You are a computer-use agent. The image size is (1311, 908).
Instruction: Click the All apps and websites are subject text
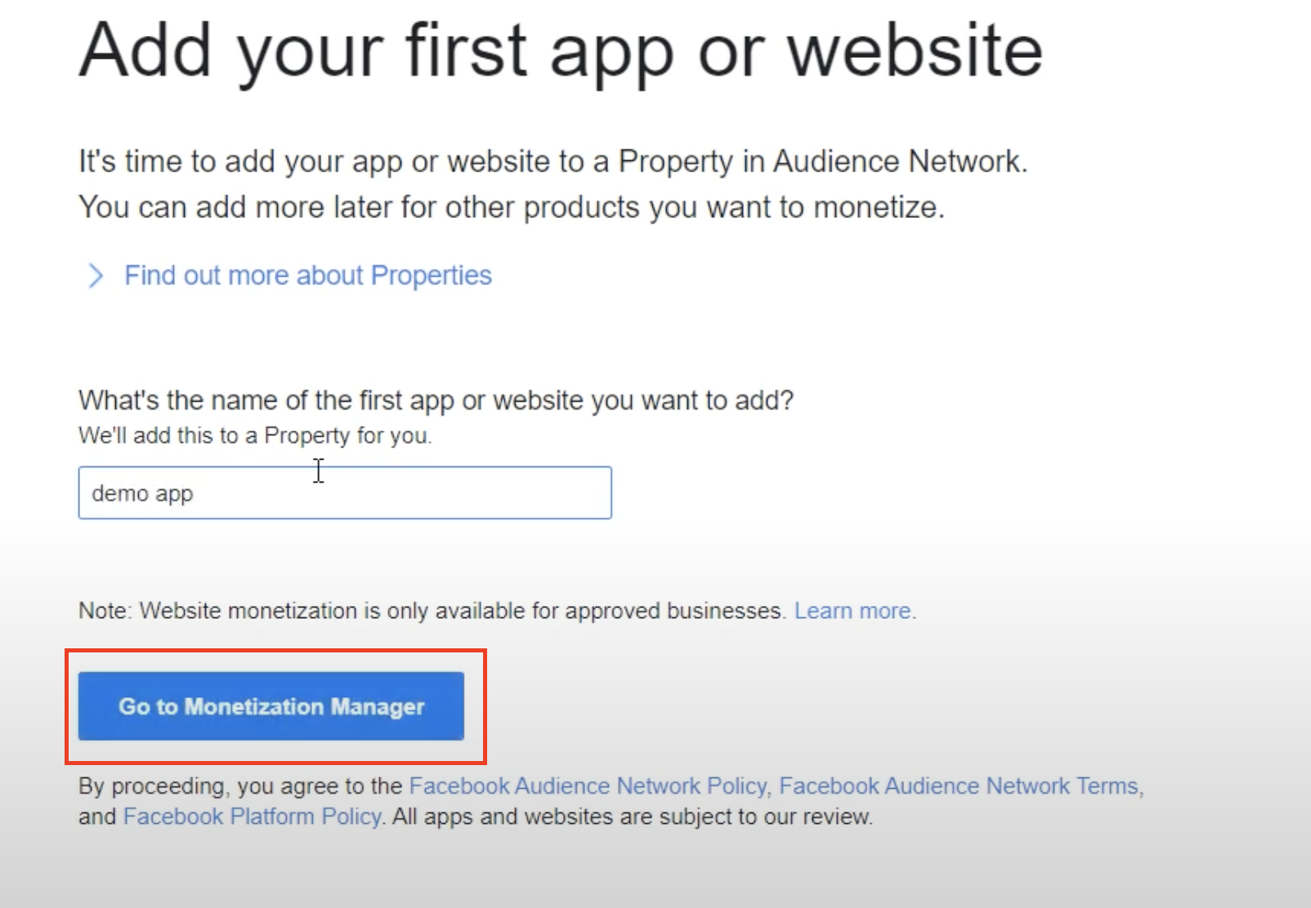[633, 817]
